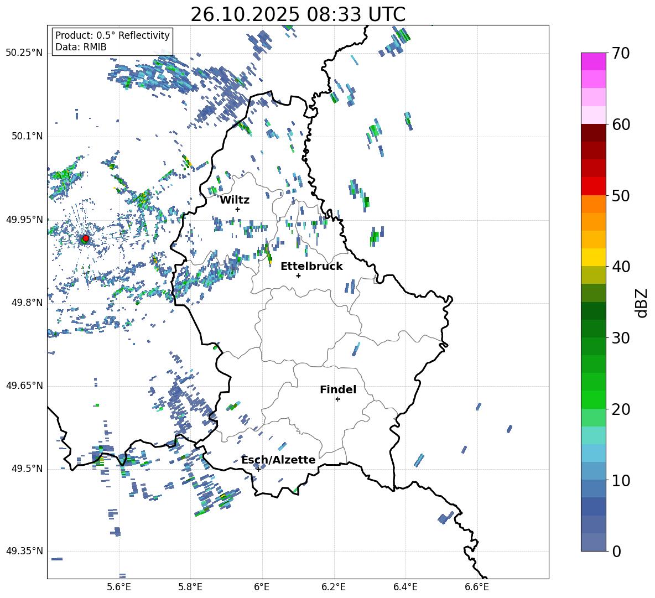The width and height of the screenshot is (655, 598).
Task: Select the 50.25°N latitude tick label
Action: 24,53
